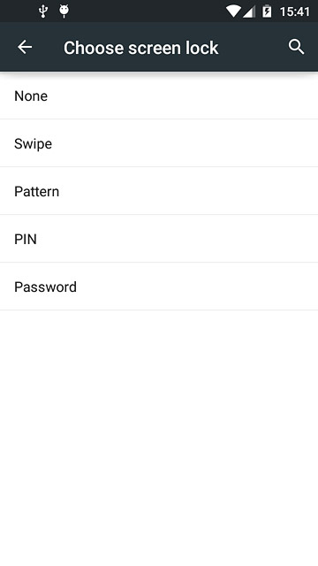This screenshot has height=566, width=318.
Task: Tap the far right end of the None row
Action: [x=303, y=96]
